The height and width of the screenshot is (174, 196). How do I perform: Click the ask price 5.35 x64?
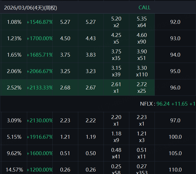pos(142,22)
